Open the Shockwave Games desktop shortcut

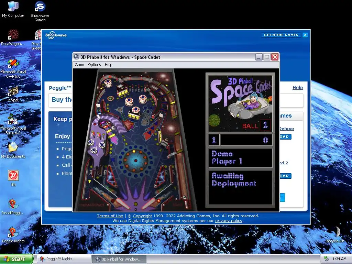[x=40, y=11]
